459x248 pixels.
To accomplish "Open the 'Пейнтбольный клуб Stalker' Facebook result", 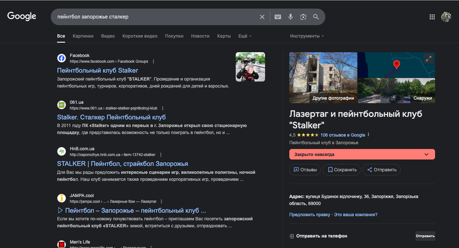I will (97, 70).
